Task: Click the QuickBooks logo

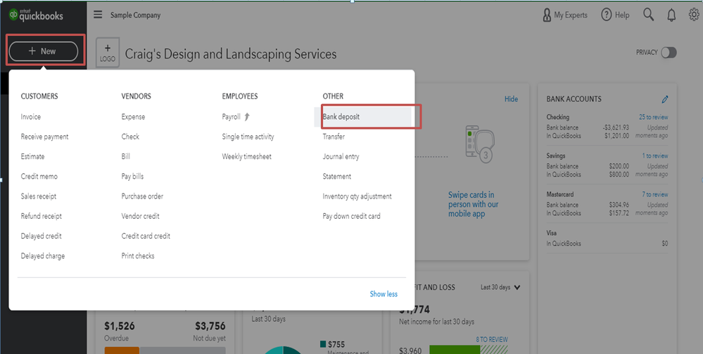Action: pyautogui.click(x=37, y=15)
